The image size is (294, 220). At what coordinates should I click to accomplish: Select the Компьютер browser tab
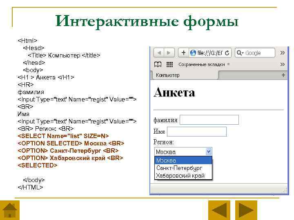tap(184, 75)
